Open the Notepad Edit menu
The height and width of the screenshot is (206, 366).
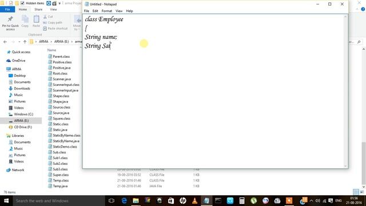(x=96, y=11)
